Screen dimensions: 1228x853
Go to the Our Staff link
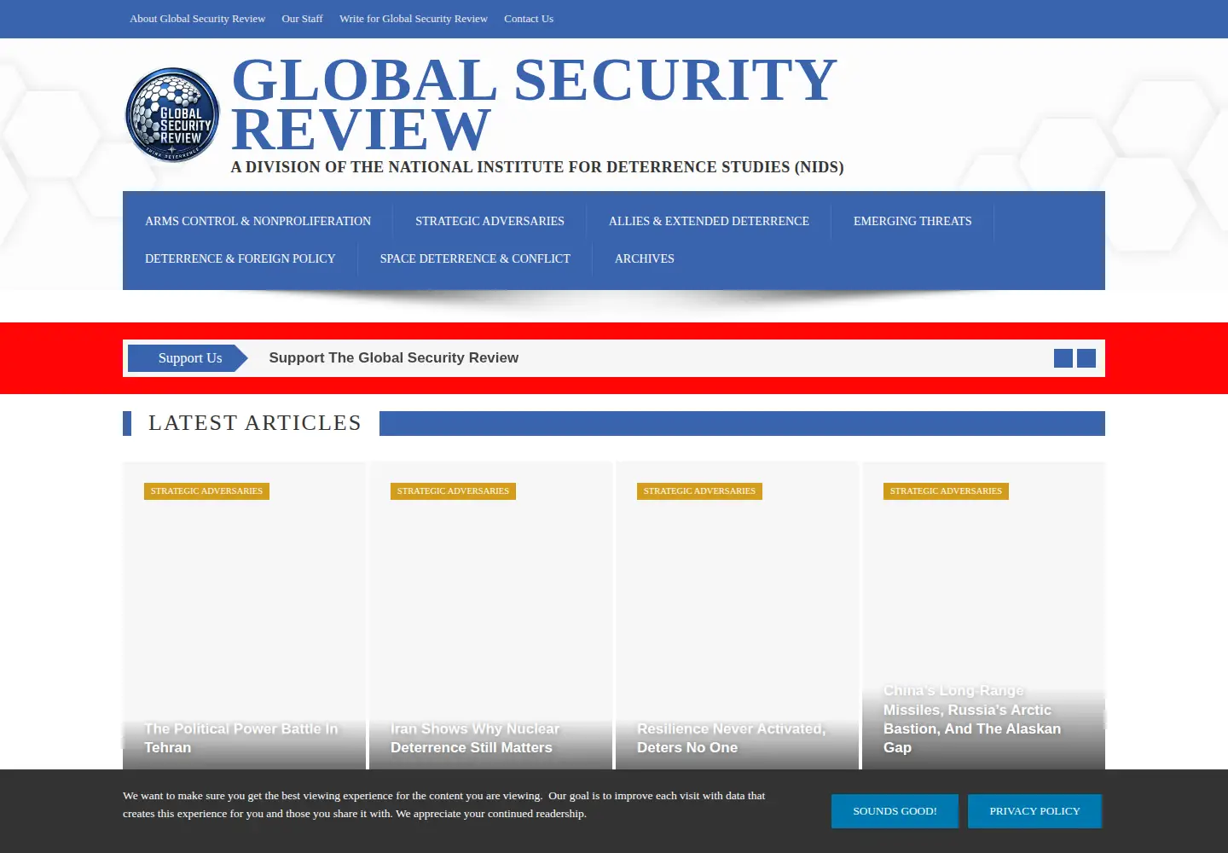click(x=303, y=19)
